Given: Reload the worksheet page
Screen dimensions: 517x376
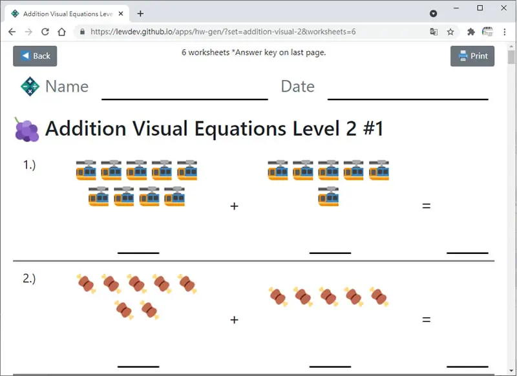Looking at the screenshot, I should coord(45,32).
